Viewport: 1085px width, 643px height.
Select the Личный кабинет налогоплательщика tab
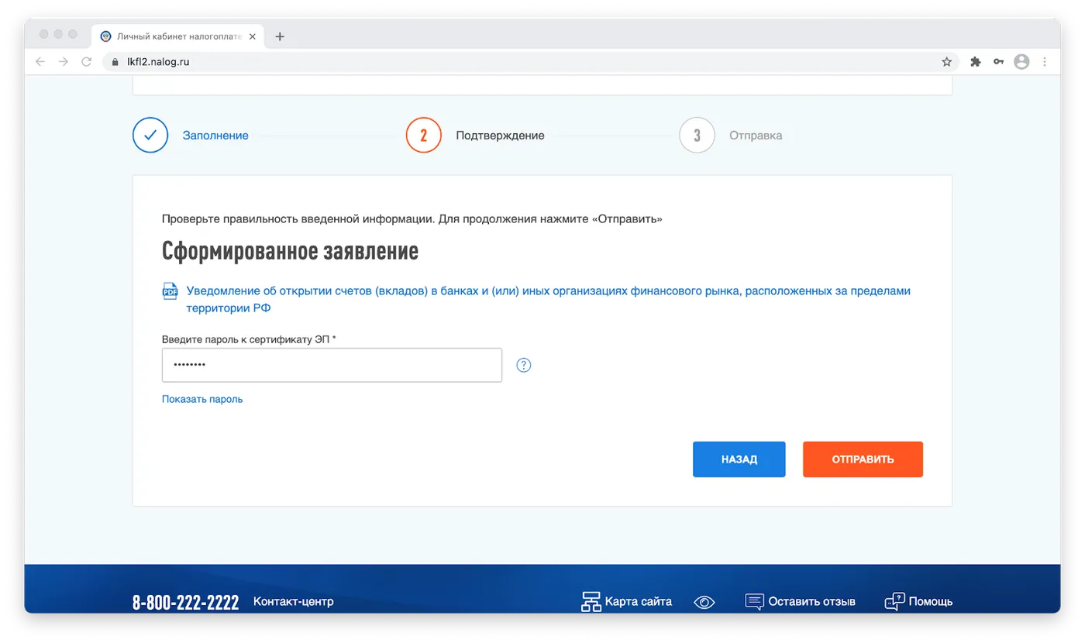pos(178,36)
